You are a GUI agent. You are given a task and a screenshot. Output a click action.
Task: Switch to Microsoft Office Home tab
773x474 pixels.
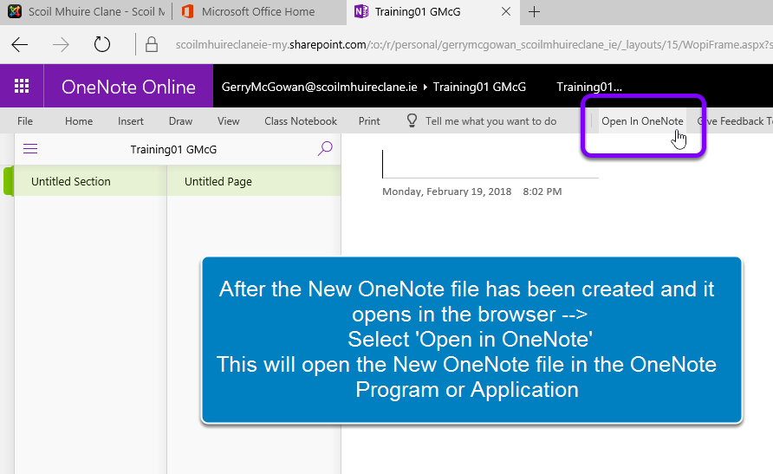click(259, 12)
